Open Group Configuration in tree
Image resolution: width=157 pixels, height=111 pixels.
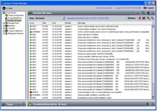[x=16, y=15]
